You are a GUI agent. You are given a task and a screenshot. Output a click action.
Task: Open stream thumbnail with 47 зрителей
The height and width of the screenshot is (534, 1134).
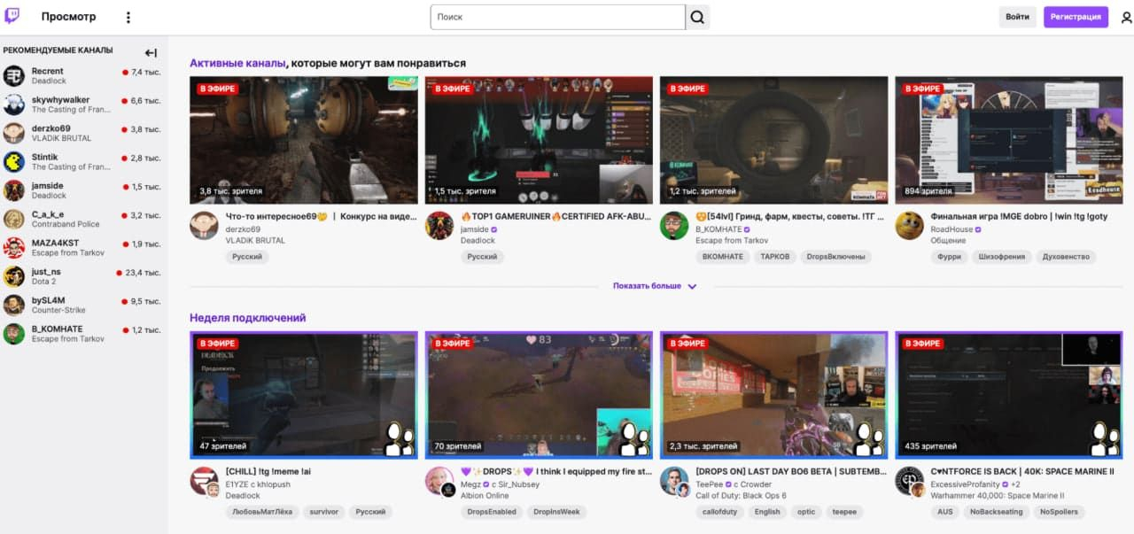pyautogui.click(x=304, y=395)
